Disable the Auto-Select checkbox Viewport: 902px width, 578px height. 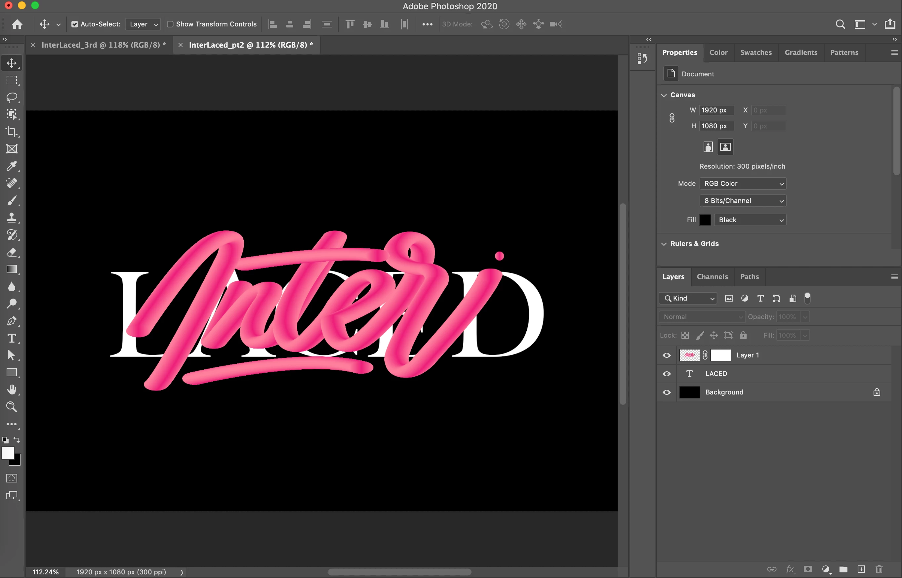click(x=75, y=24)
